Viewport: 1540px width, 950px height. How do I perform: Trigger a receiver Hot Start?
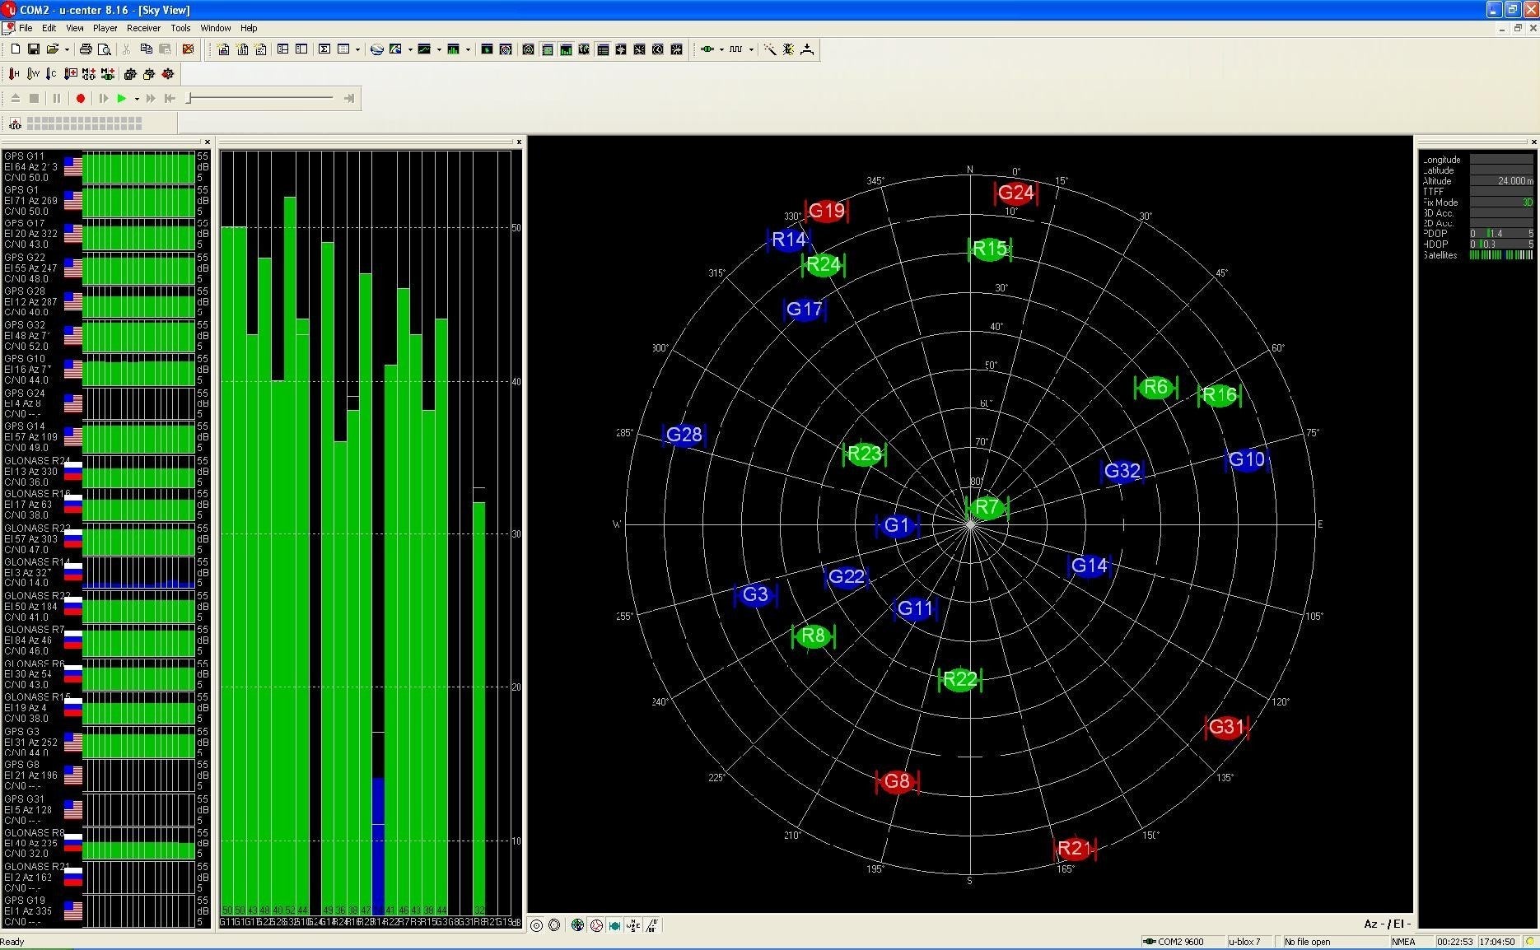click(x=13, y=74)
